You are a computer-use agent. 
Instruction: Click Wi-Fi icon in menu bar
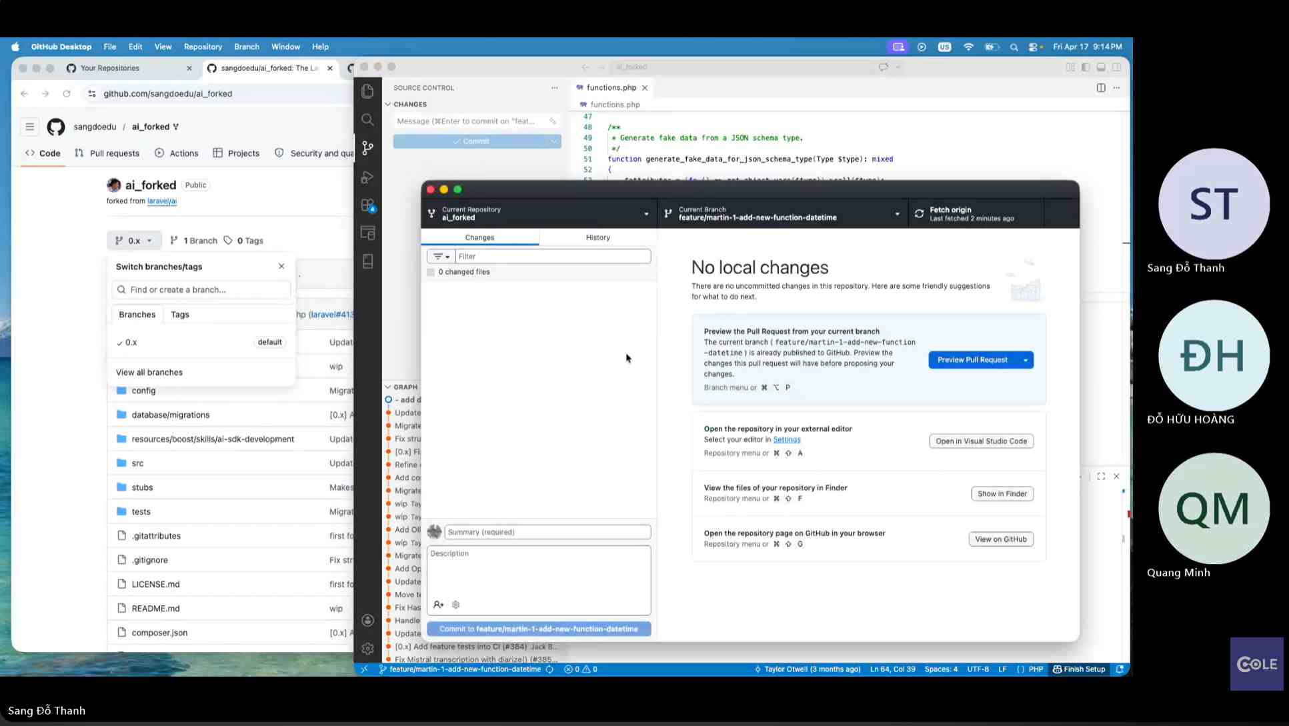pos(968,47)
